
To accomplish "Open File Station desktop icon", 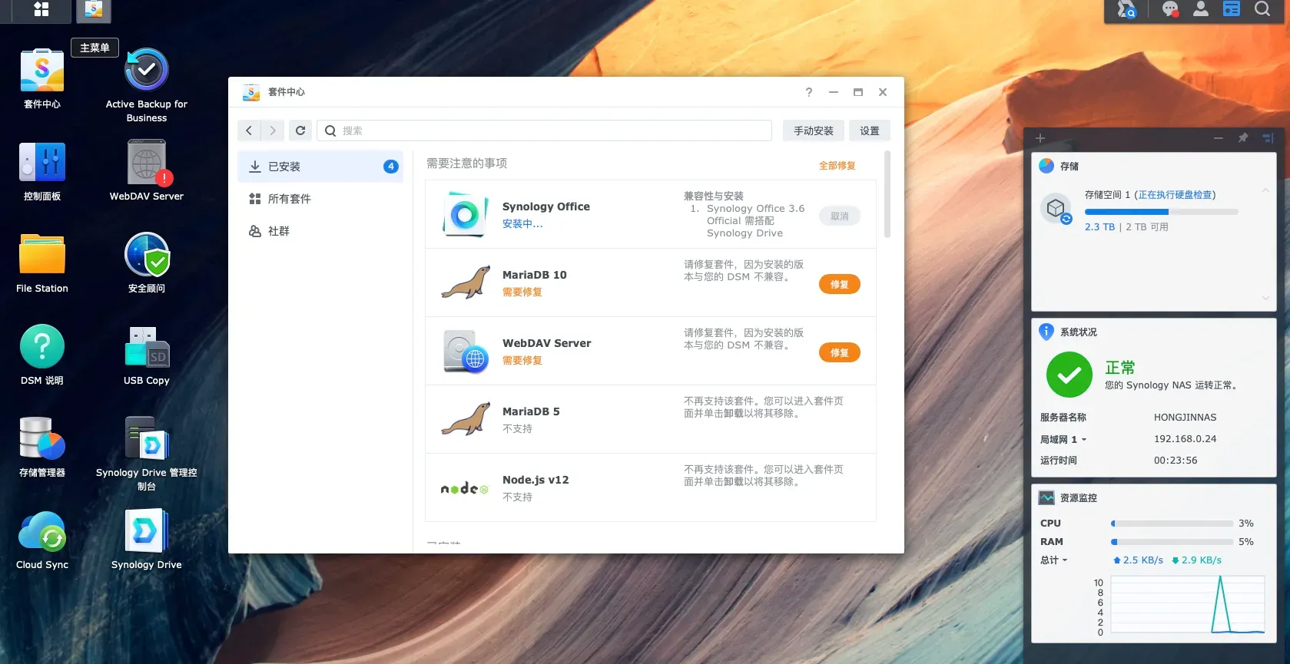I will [42, 255].
